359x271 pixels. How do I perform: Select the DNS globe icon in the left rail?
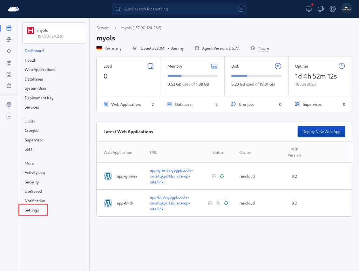pos(9,86)
